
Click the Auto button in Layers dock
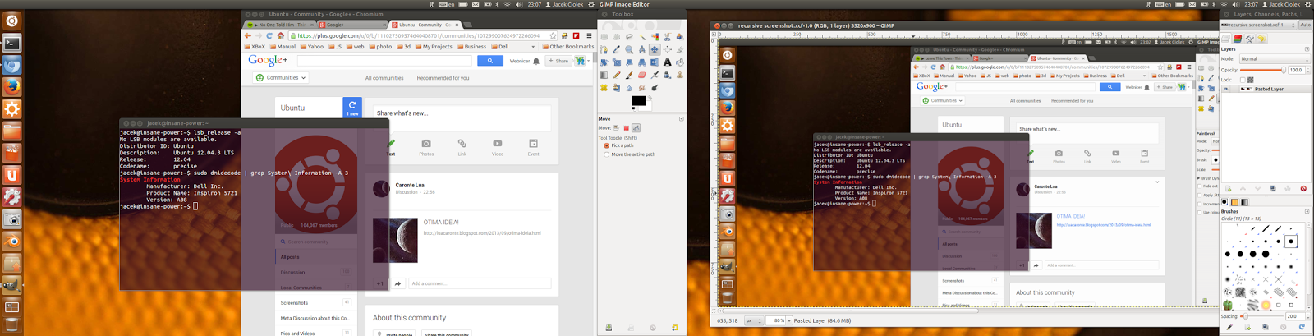pyautogui.click(x=1306, y=25)
